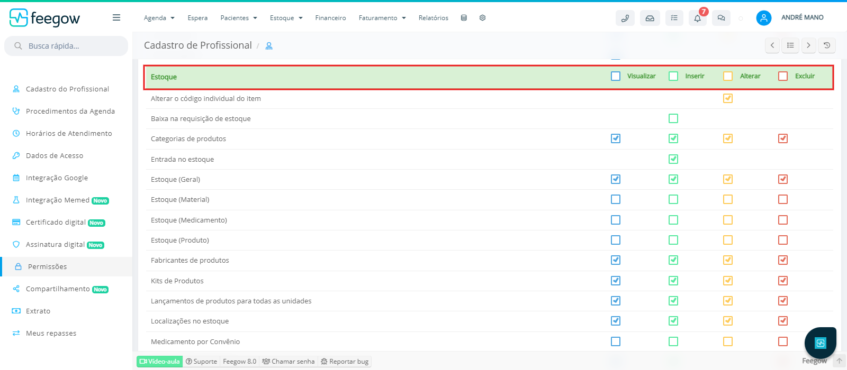Check Excluir for all Estoque header
The height and width of the screenshot is (370, 847).
pos(783,76)
